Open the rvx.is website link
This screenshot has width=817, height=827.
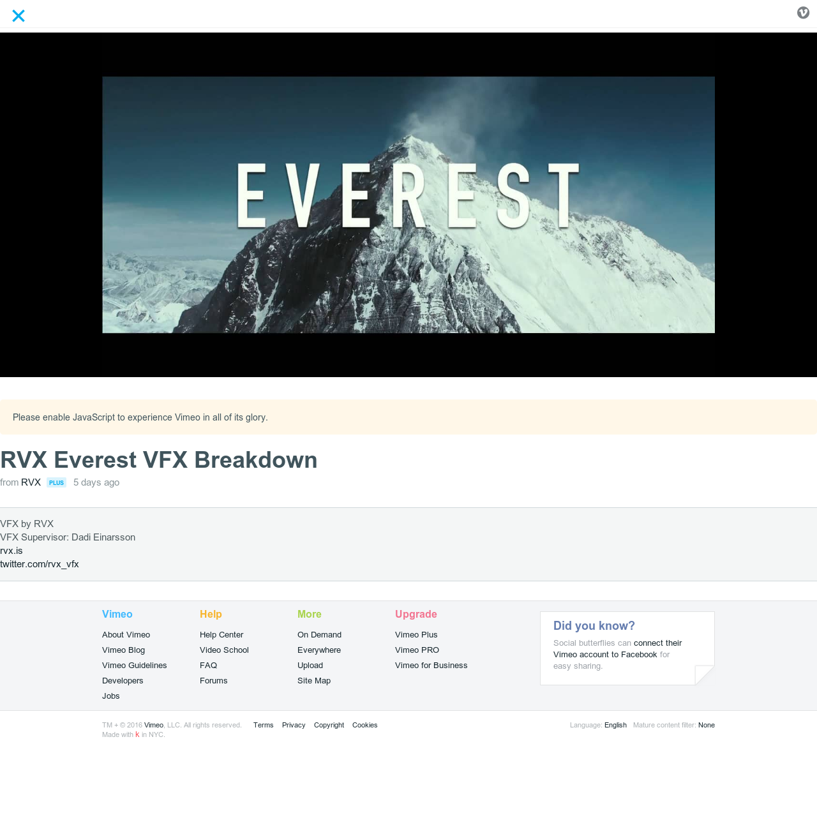pos(11,551)
